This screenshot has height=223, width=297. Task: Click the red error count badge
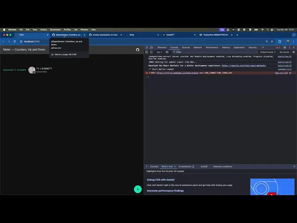[278, 47]
